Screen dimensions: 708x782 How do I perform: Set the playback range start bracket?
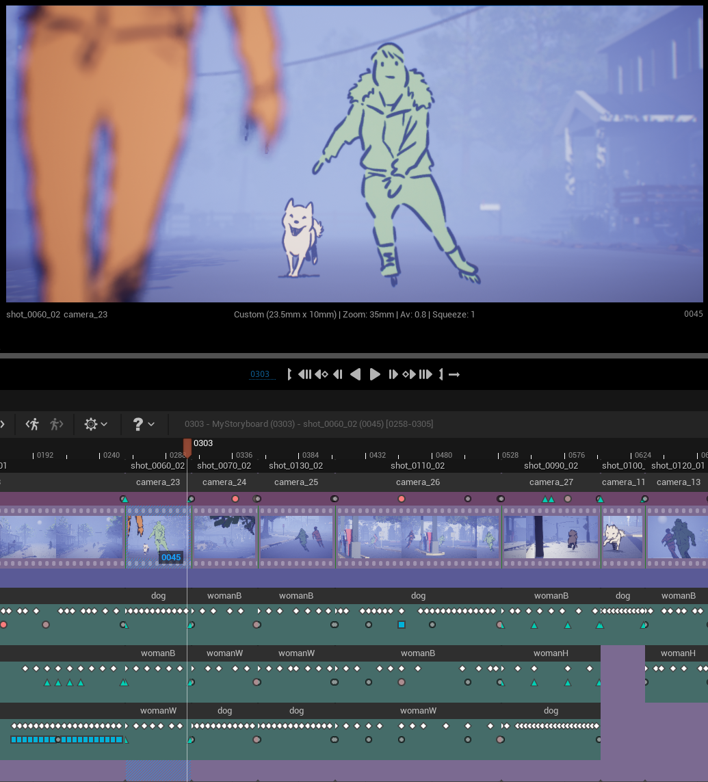pyautogui.click(x=289, y=374)
